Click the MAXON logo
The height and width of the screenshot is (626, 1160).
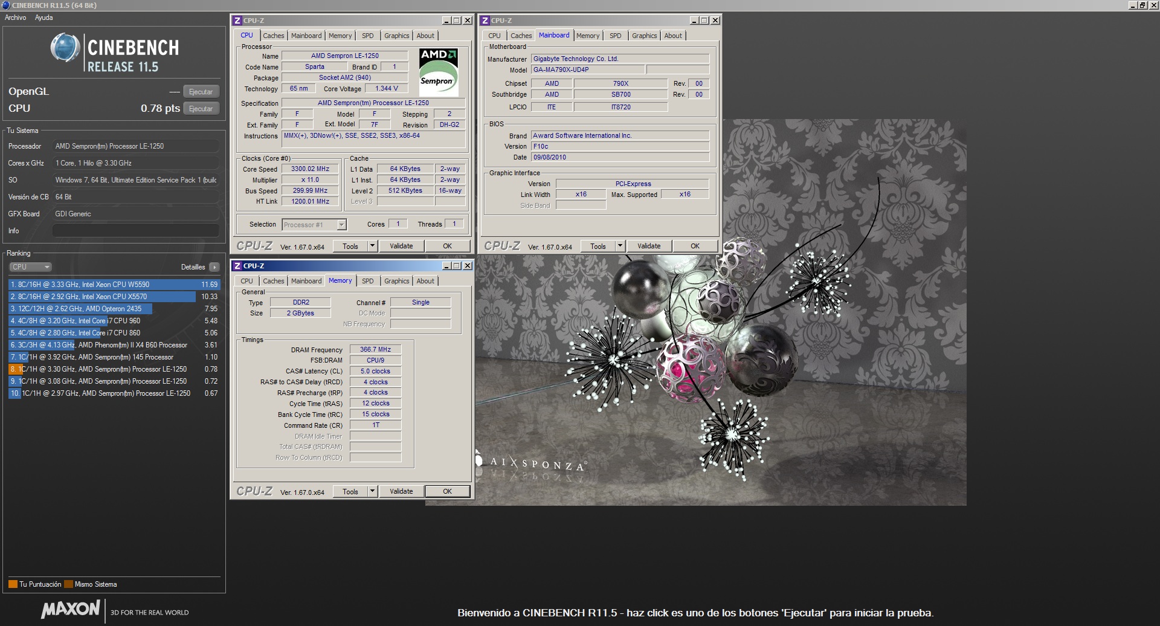click(70, 610)
